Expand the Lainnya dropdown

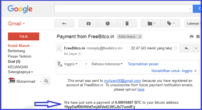193,23
